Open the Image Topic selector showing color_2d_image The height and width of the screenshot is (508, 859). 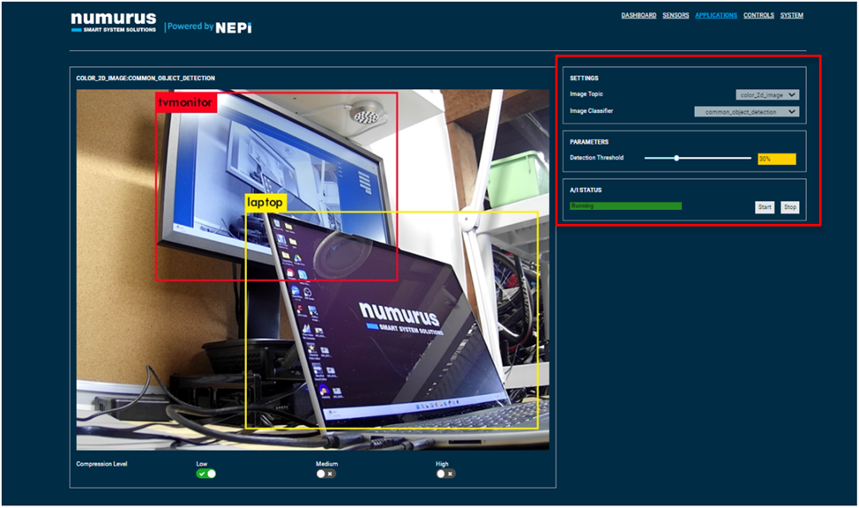pyautogui.click(x=764, y=93)
